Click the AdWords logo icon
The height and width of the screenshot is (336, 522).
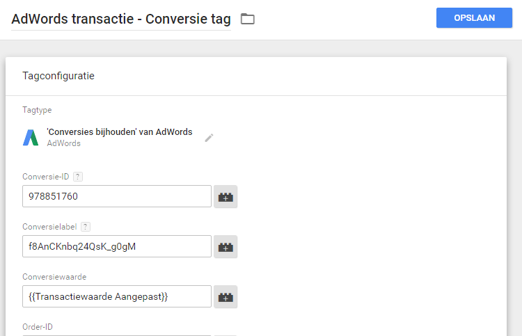tap(31, 138)
